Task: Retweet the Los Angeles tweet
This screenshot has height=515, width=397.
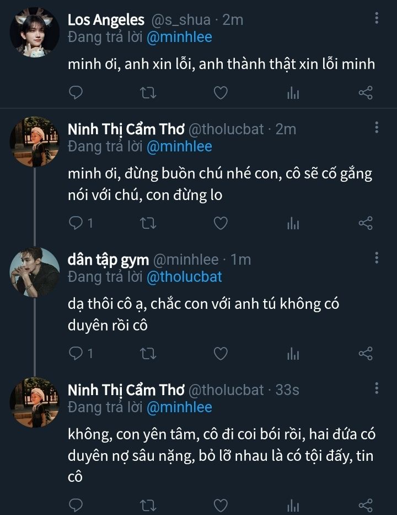Action: click(x=148, y=92)
